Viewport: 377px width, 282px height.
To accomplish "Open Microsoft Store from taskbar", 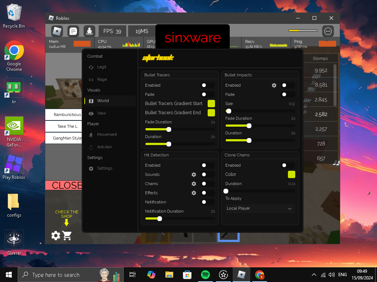I will [187, 275].
